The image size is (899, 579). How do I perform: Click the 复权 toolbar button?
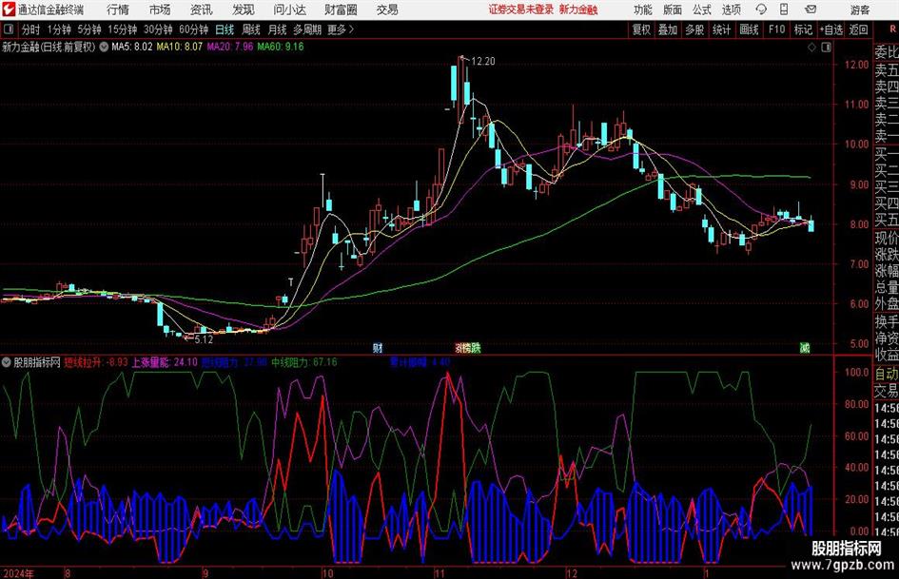coord(641,29)
